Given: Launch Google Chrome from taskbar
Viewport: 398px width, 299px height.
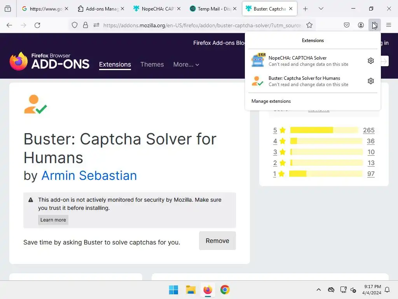Looking at the screenshot, I should tap(225, 290).
